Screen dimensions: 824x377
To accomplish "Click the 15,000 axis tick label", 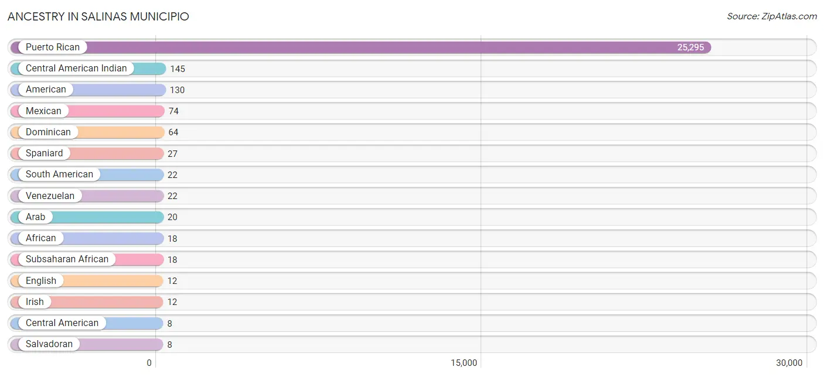I will (464, 363).
